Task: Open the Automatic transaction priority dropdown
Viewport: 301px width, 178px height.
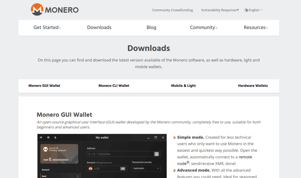Action: [146, 169]
